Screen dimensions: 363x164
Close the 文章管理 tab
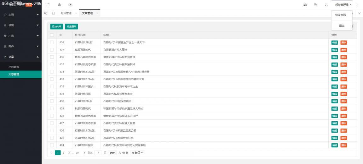(97, 14)
